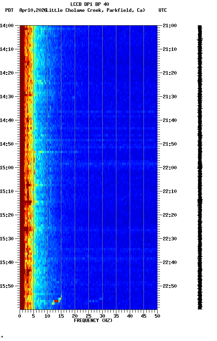
Task: Click the title 'LCCB DP1 BP 40'
Action: 90,4
